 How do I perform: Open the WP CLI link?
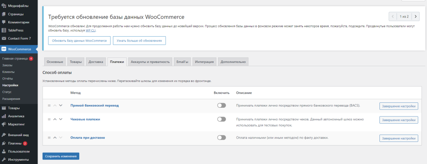tap(91, 30)
